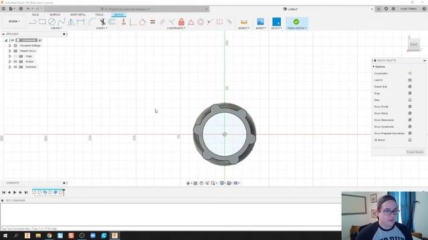This screenshot has height=240, width=428.
Task: Apply the Curvature constraint
Action: pos(229,22)
